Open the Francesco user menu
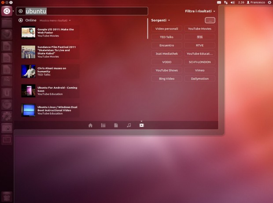 [x=256, y=3]
